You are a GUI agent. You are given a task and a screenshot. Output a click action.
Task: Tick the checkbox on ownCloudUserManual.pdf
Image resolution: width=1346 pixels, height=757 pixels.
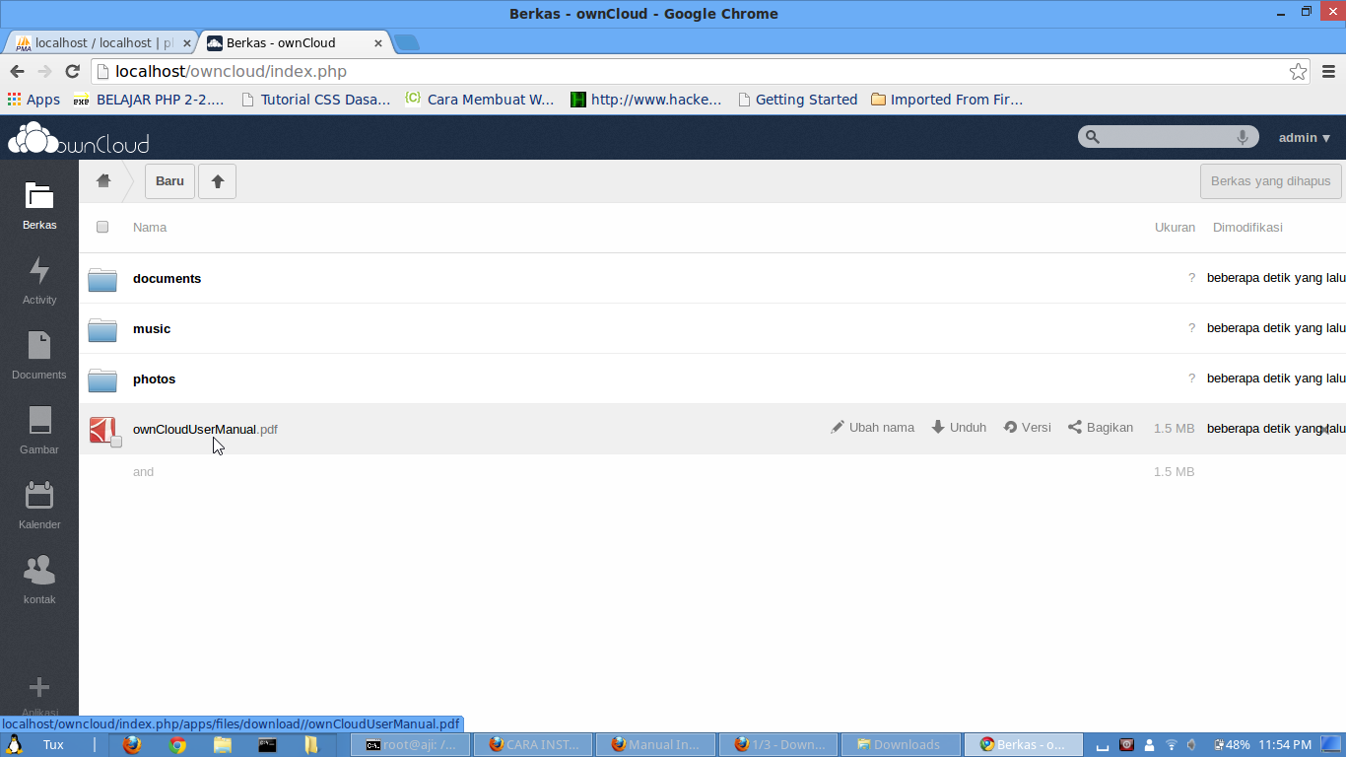pos(116,442)
